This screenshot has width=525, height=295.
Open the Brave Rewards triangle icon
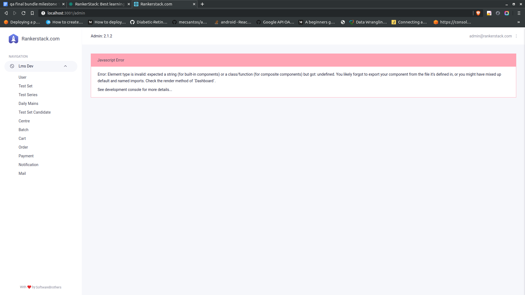pos(498,13)
